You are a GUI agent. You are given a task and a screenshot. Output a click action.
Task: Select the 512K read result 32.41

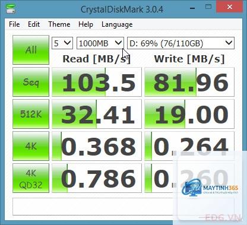[97, 114]
